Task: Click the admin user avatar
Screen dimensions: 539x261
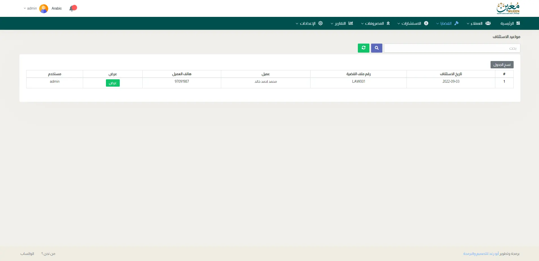Action: click(x=44, y=8)
